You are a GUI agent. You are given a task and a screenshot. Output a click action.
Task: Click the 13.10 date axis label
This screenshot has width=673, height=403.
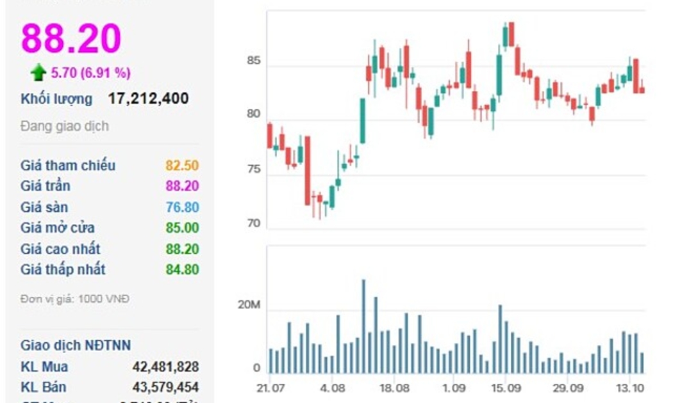pyautogui.click(x=631, y=388)
